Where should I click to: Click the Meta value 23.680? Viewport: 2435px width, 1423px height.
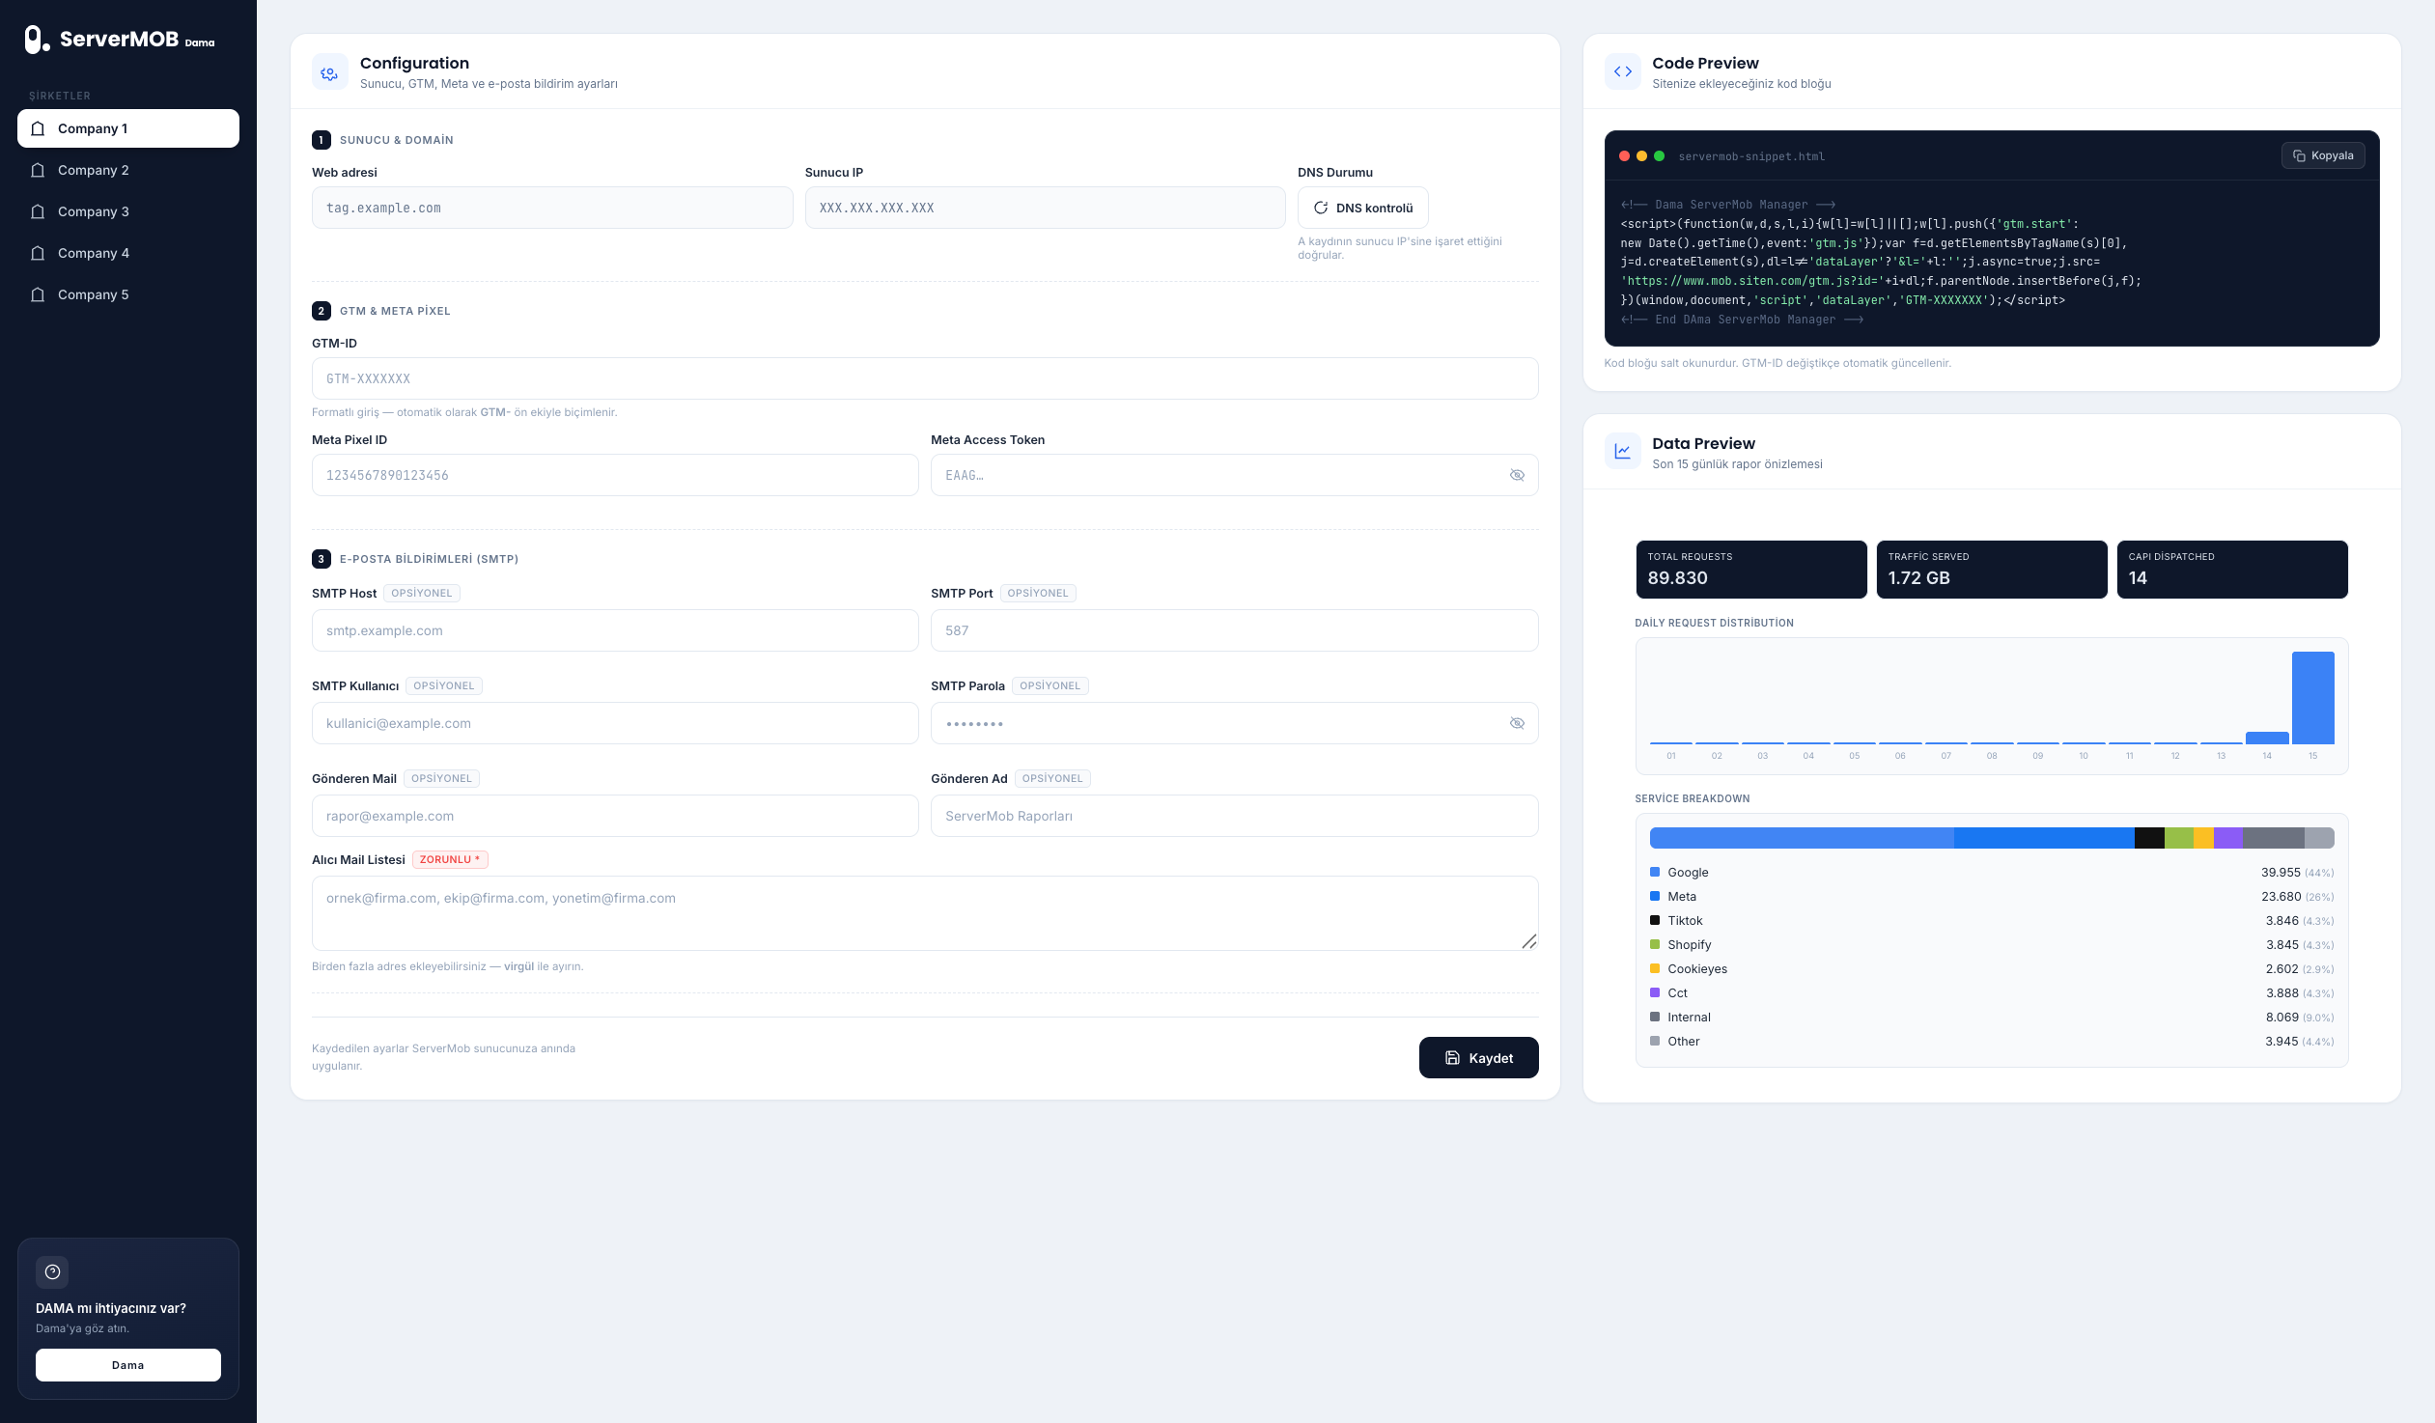pyautogui.click(x=2281, y=897)
